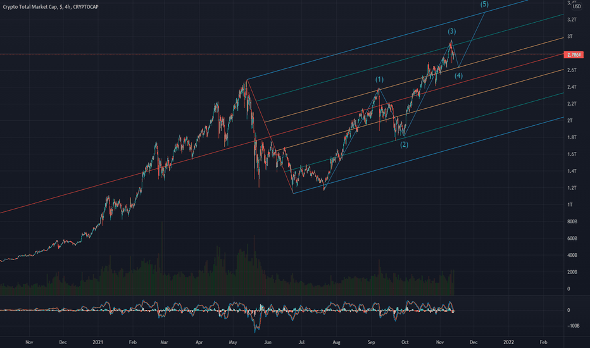The height and width of the screenshot is (348, 590).
Task: Click the Aug time axis label
Action: [x=336, y=342]
